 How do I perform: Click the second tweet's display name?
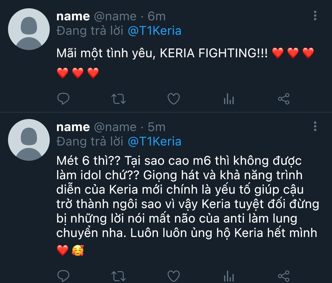click(x=73, y=127)
